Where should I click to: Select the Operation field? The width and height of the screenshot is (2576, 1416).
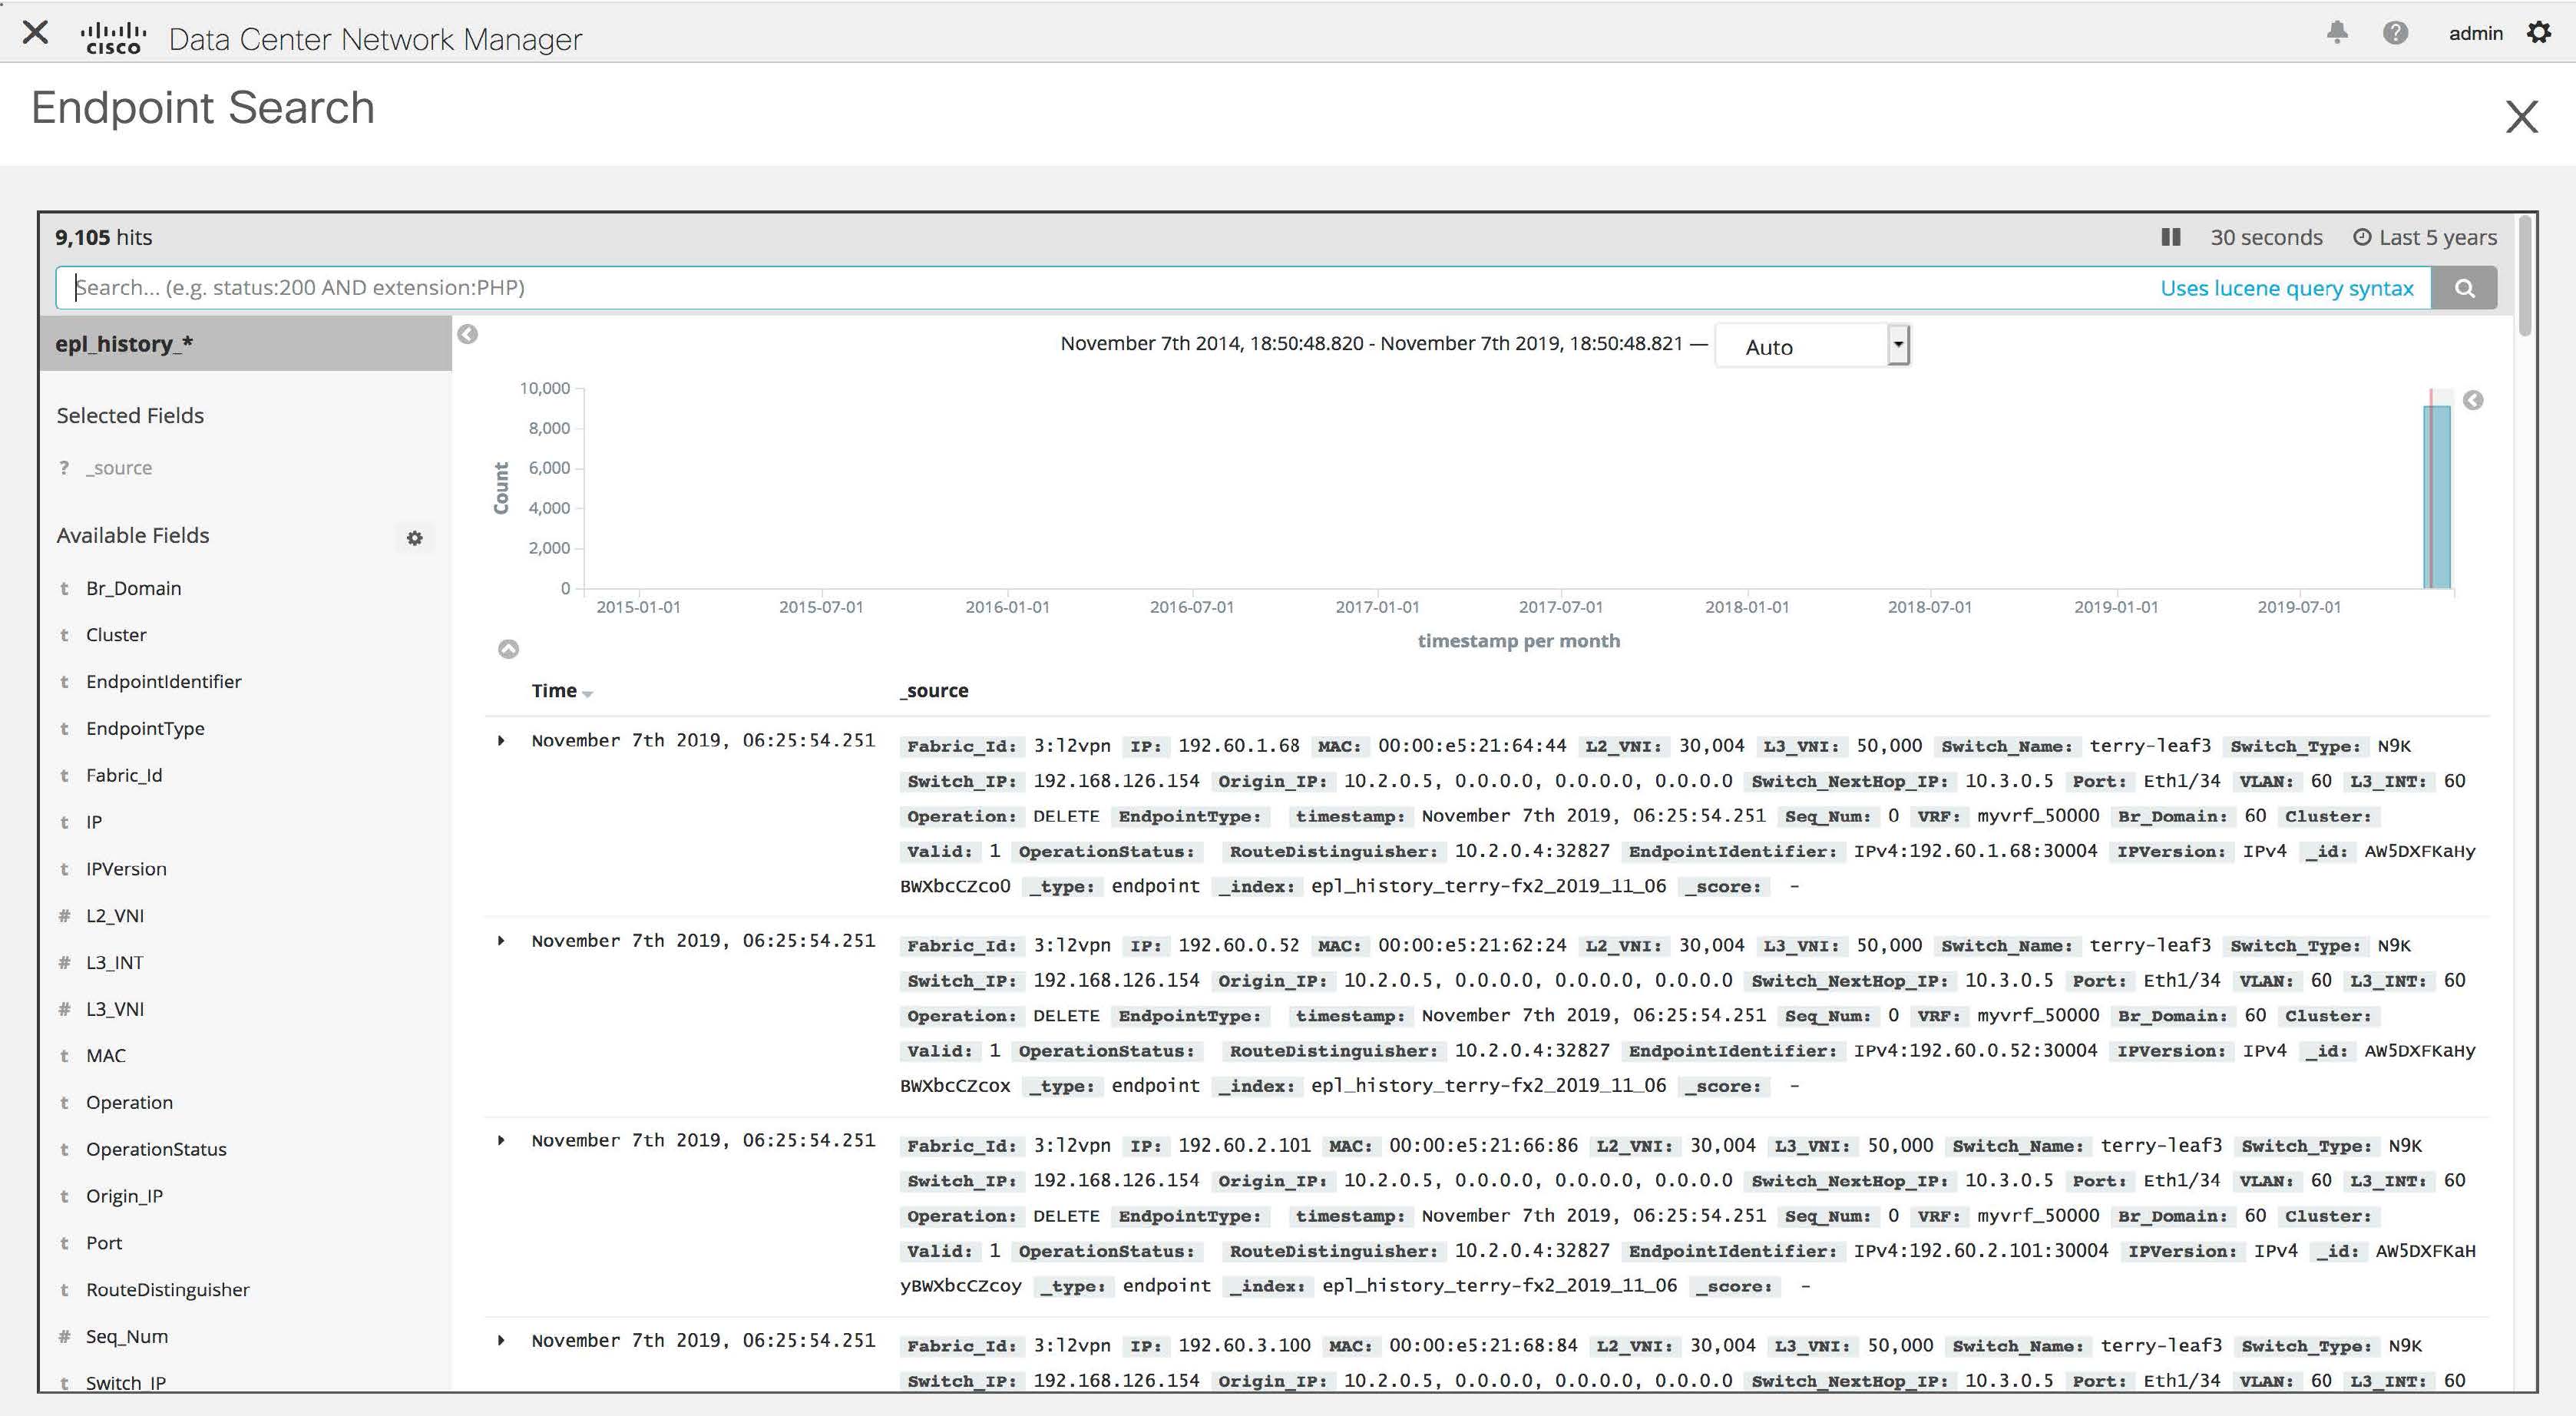pyautogui.click(x=129, y=1103)
